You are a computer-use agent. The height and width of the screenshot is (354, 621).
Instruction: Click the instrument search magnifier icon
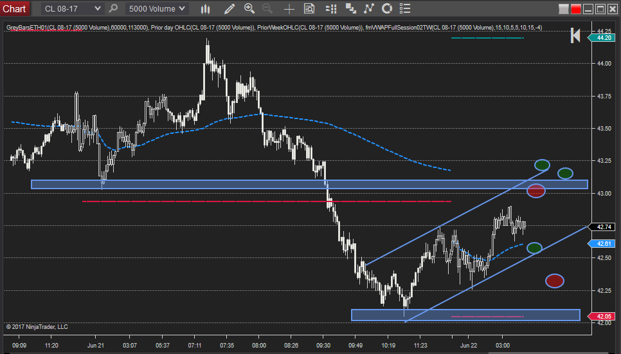(x=114, y=8)
